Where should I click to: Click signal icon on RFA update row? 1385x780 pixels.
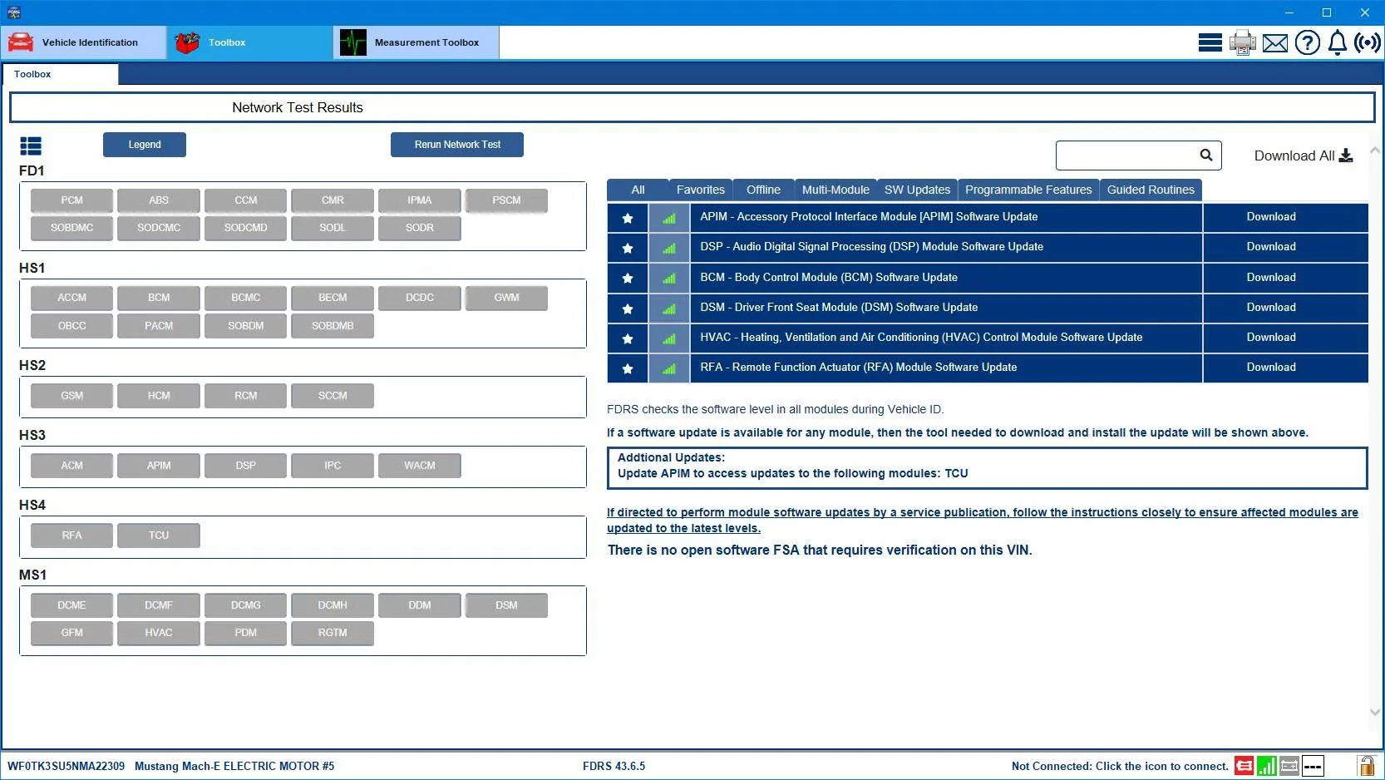tap(669, 368)
